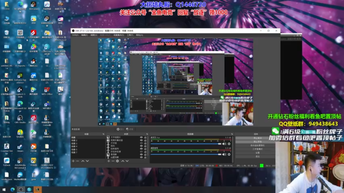This screenshot has height=193, width=344.
Task: Move scene up in Scenes panel
Action: [x=83, y=161]
